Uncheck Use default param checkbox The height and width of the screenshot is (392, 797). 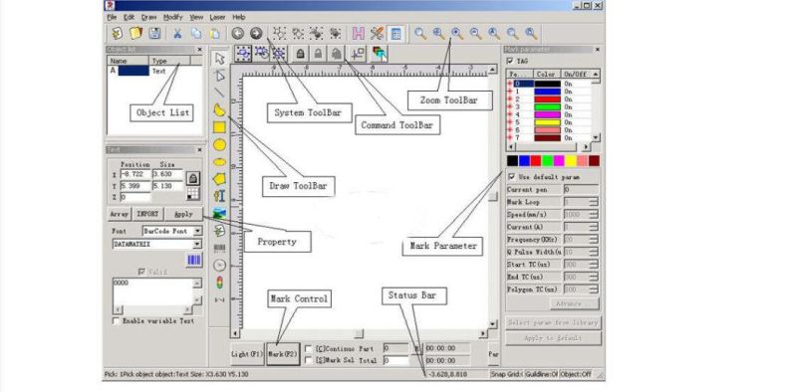coord(512,177)
